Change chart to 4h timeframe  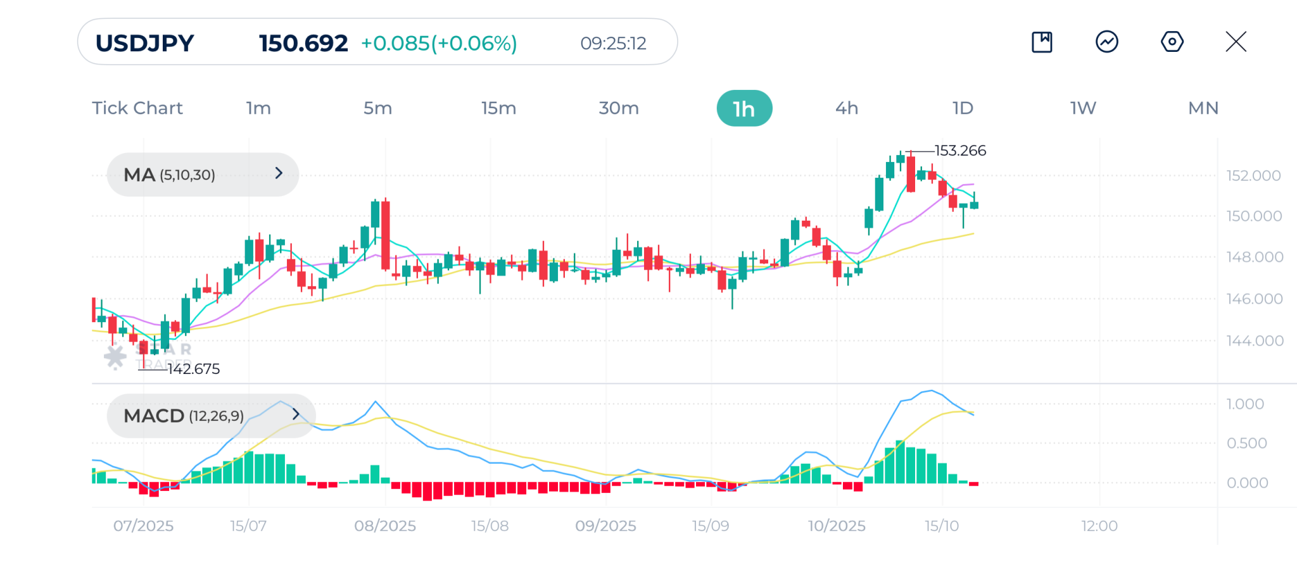847,108
